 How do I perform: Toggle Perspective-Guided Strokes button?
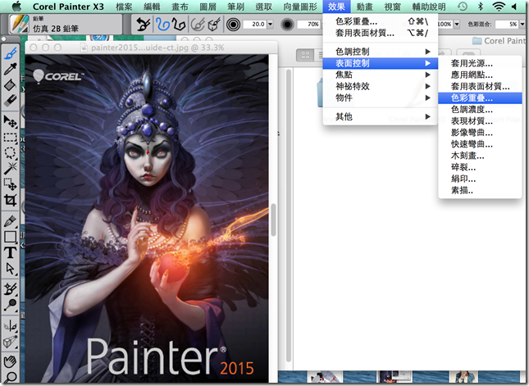click(214, 25)
